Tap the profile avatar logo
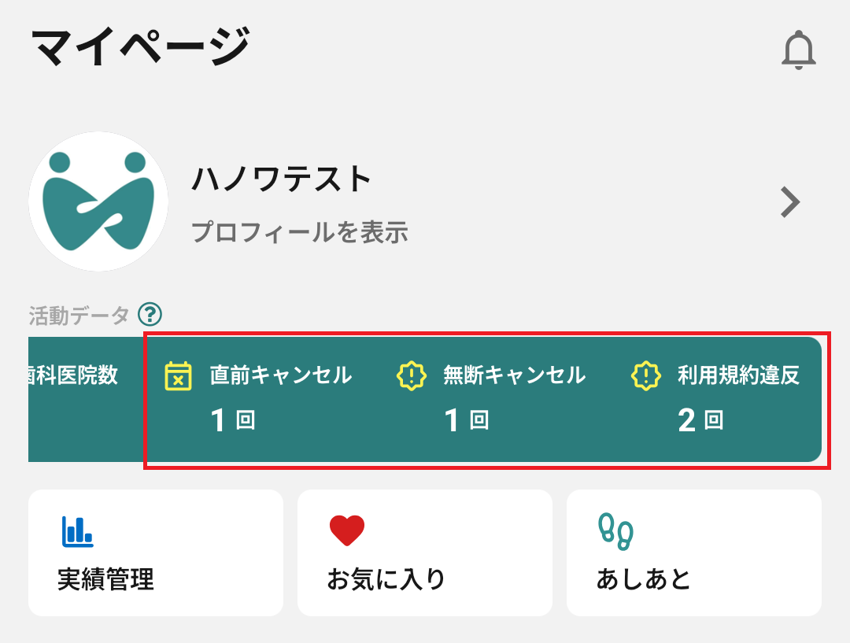This screenshot has width=850, height=643. (x=98, y=201)
